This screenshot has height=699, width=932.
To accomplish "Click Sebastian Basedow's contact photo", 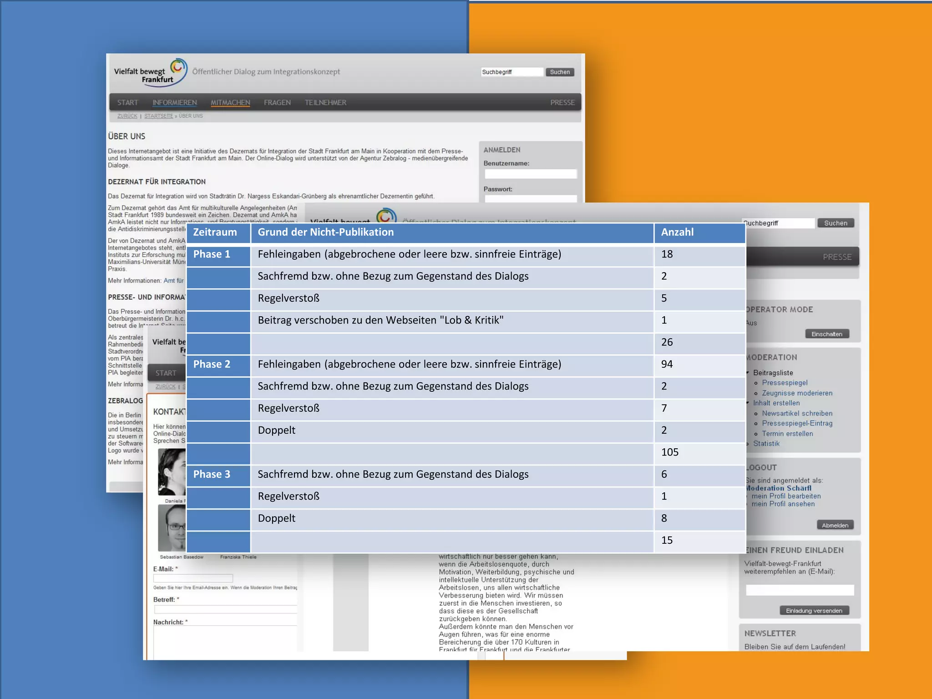I will click(x=172, y=528).
